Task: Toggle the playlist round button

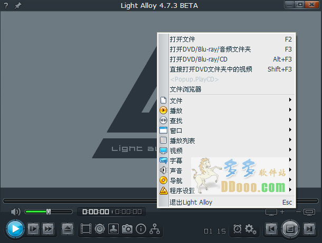Action: [x=290, y=229]
